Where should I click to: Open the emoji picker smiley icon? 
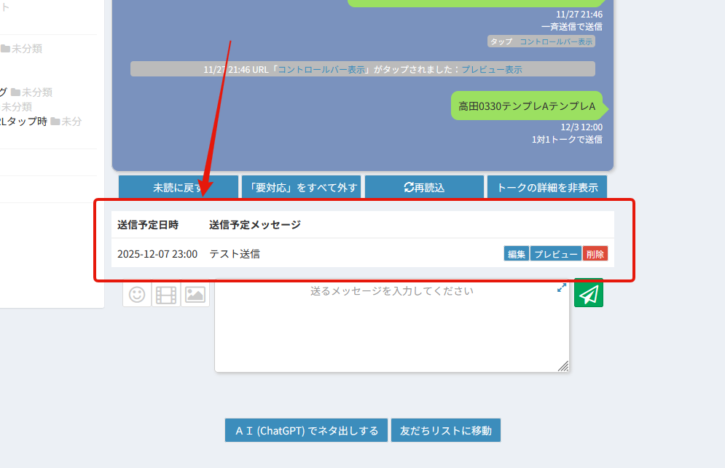pyautogui.click(x=137, y=294)
